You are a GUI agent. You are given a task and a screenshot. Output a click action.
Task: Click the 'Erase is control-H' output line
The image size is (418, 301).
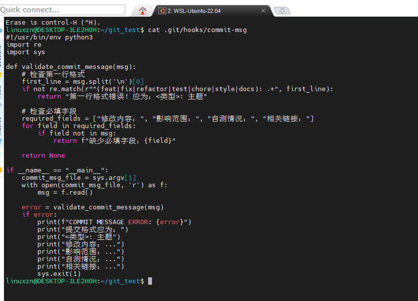[53, 23]
